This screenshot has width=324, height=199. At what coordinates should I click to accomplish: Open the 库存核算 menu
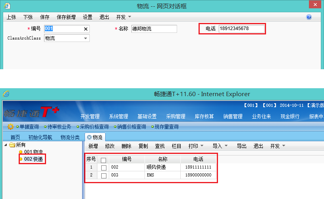[x=204, y=116]
